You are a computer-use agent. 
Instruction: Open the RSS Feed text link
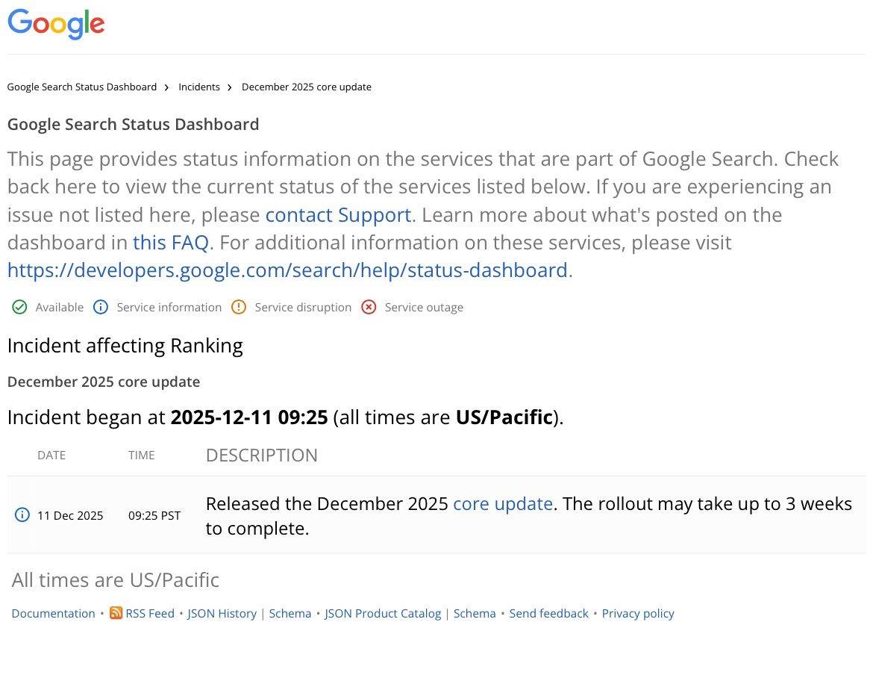149,613
